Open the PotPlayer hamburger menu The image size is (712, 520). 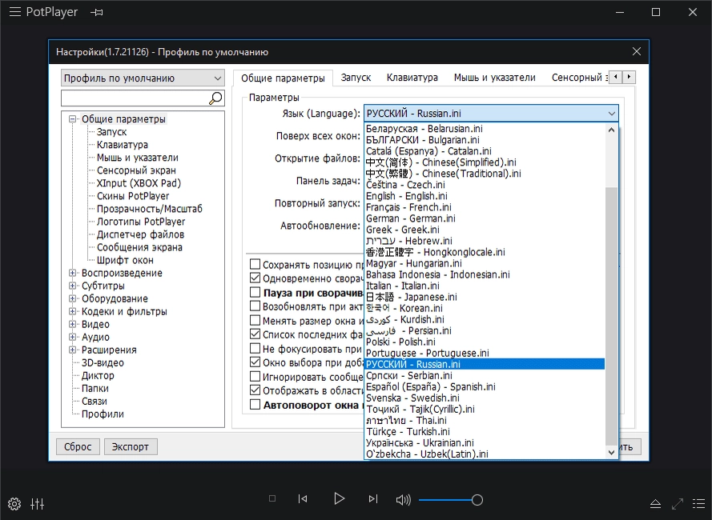[15, 12]
